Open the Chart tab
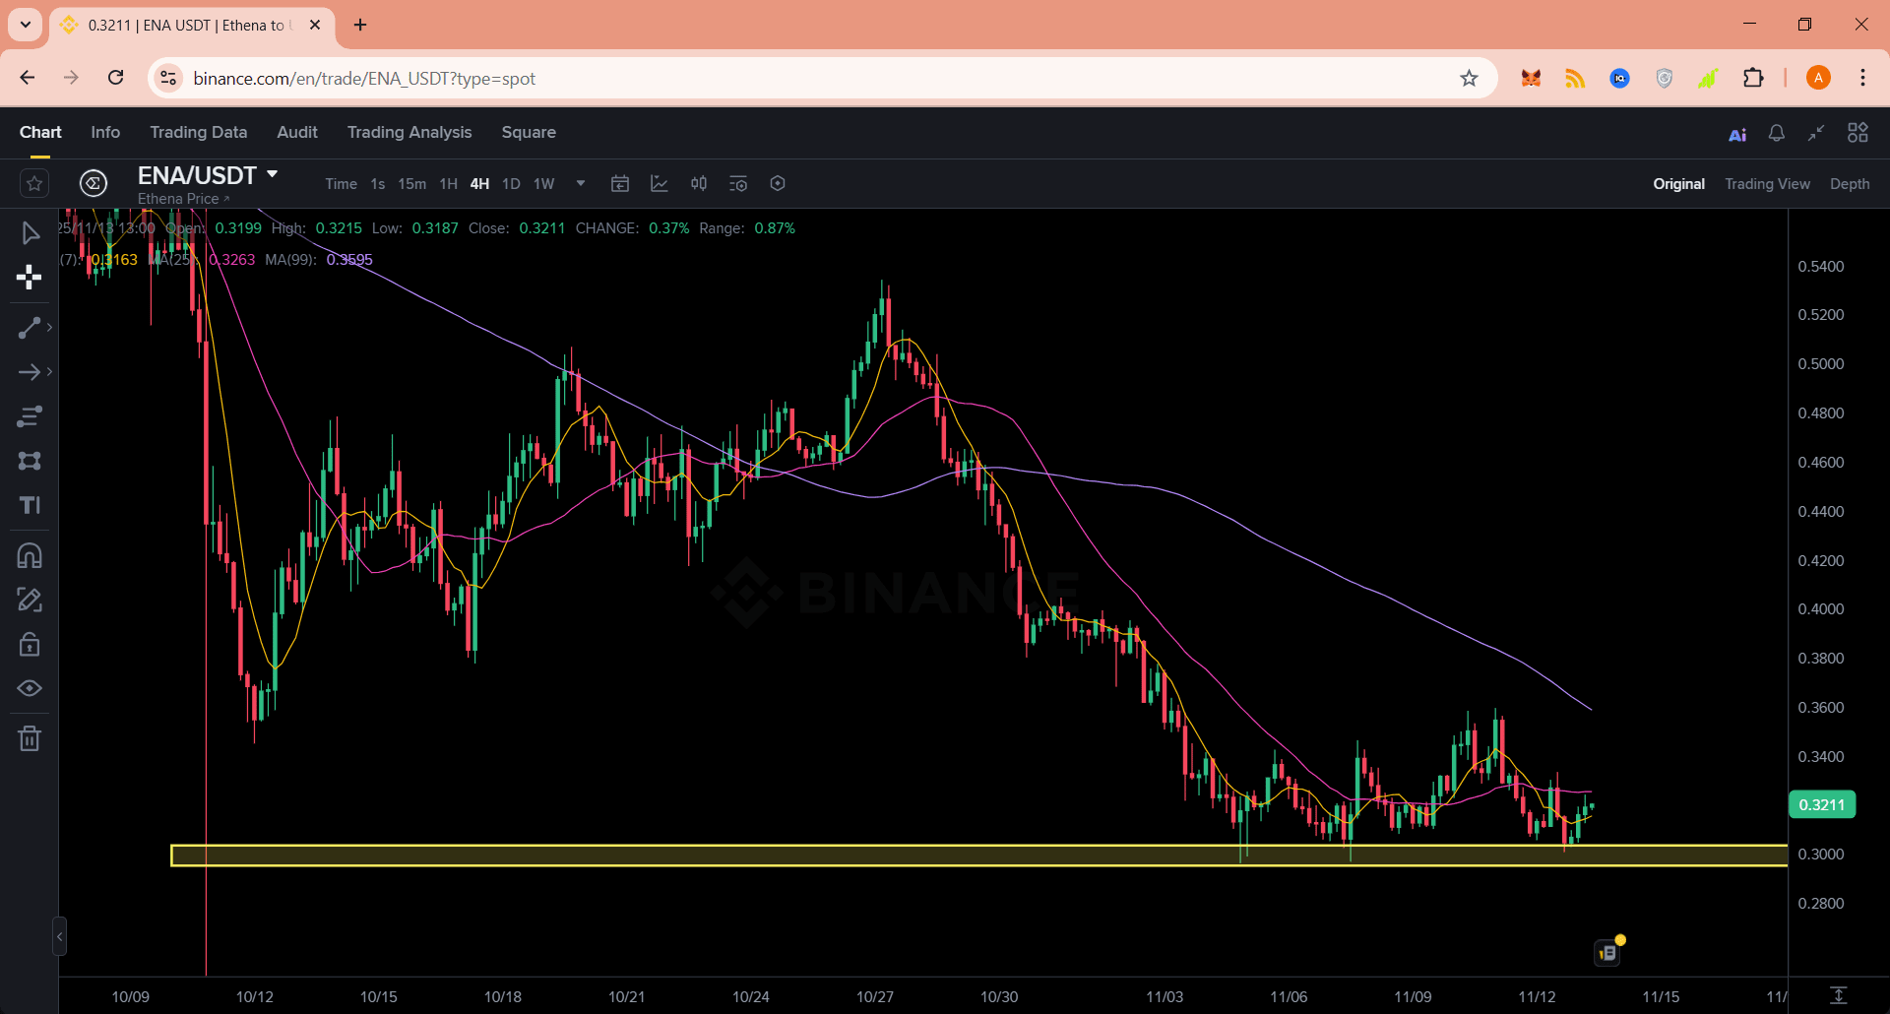1890x1014 pixels. [x=40, y=132]
